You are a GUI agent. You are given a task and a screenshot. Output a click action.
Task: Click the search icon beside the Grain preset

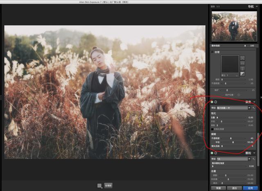tap(254, 159)
